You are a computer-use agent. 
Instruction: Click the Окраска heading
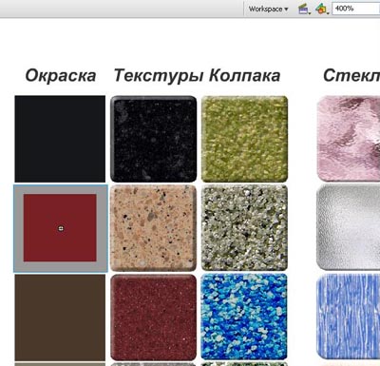tap(61, 75)
